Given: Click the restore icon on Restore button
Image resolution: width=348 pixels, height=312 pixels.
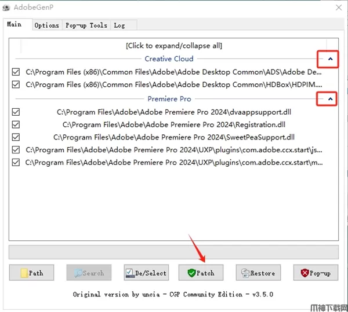Looking at the screenshot, I should pyautogui.click(x=246, y=273).
